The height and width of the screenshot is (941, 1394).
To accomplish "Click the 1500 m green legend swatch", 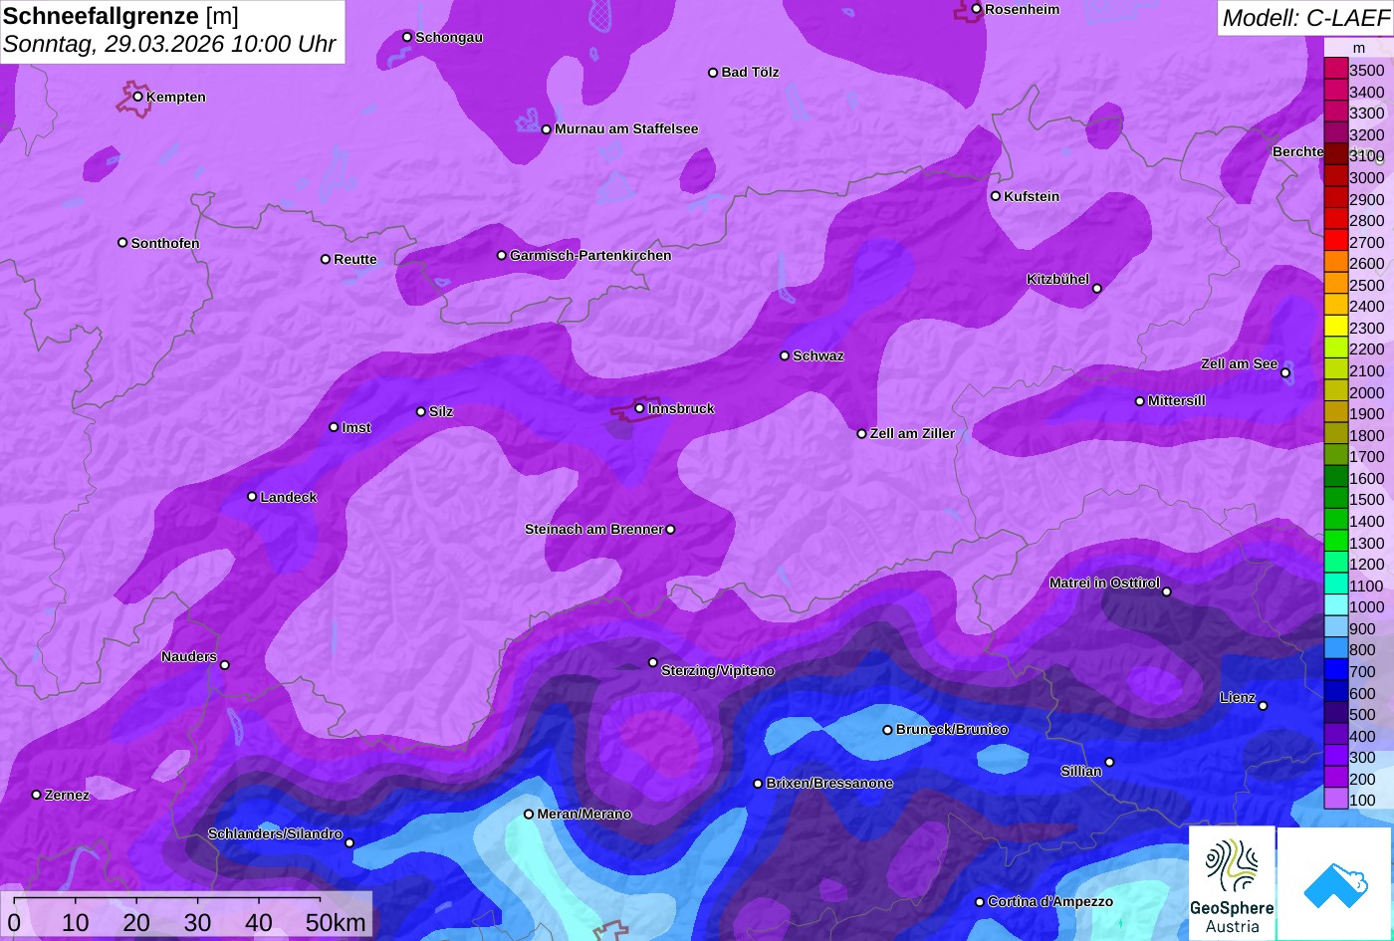I will point(1335,499).
